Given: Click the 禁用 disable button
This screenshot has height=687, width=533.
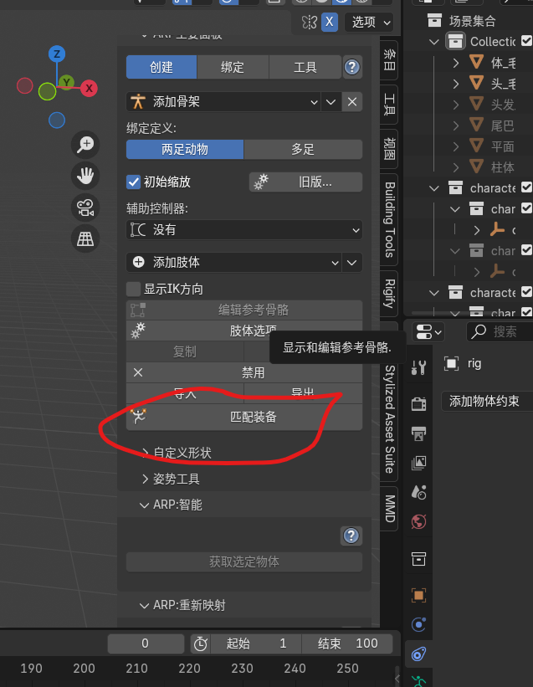Looking at the screenshot, I should [244, 373].
